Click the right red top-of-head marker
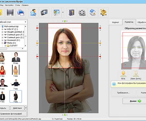 coord(100,28)
